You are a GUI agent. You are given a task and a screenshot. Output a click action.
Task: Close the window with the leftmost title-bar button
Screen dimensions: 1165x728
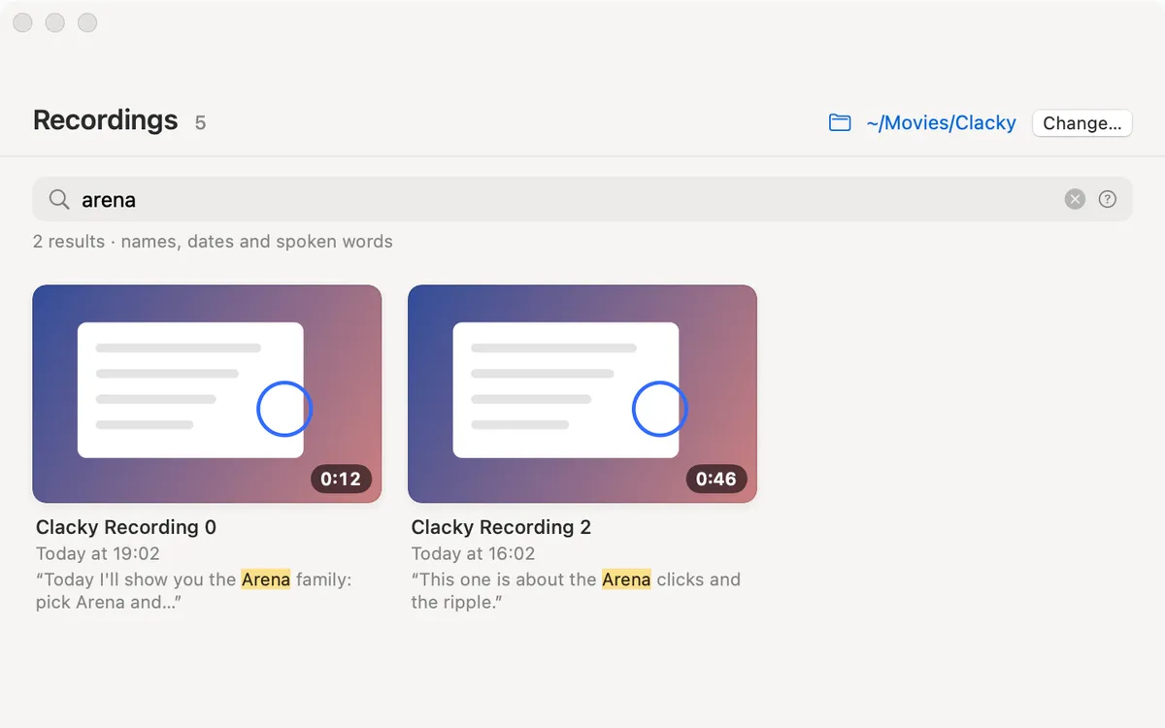(23, 22)
